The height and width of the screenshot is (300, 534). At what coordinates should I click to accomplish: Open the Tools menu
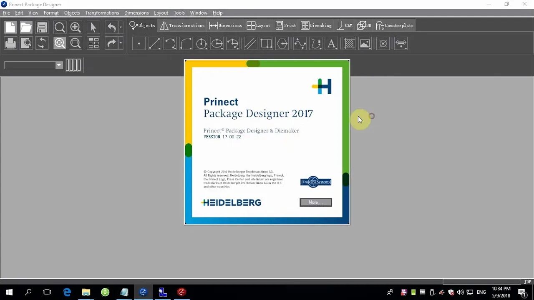(179, 13)
